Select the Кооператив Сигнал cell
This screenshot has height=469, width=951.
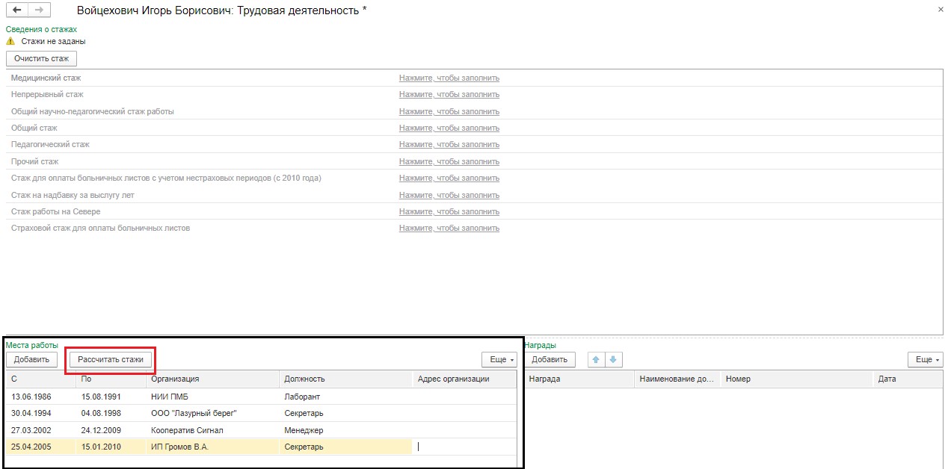coord(213,430)
